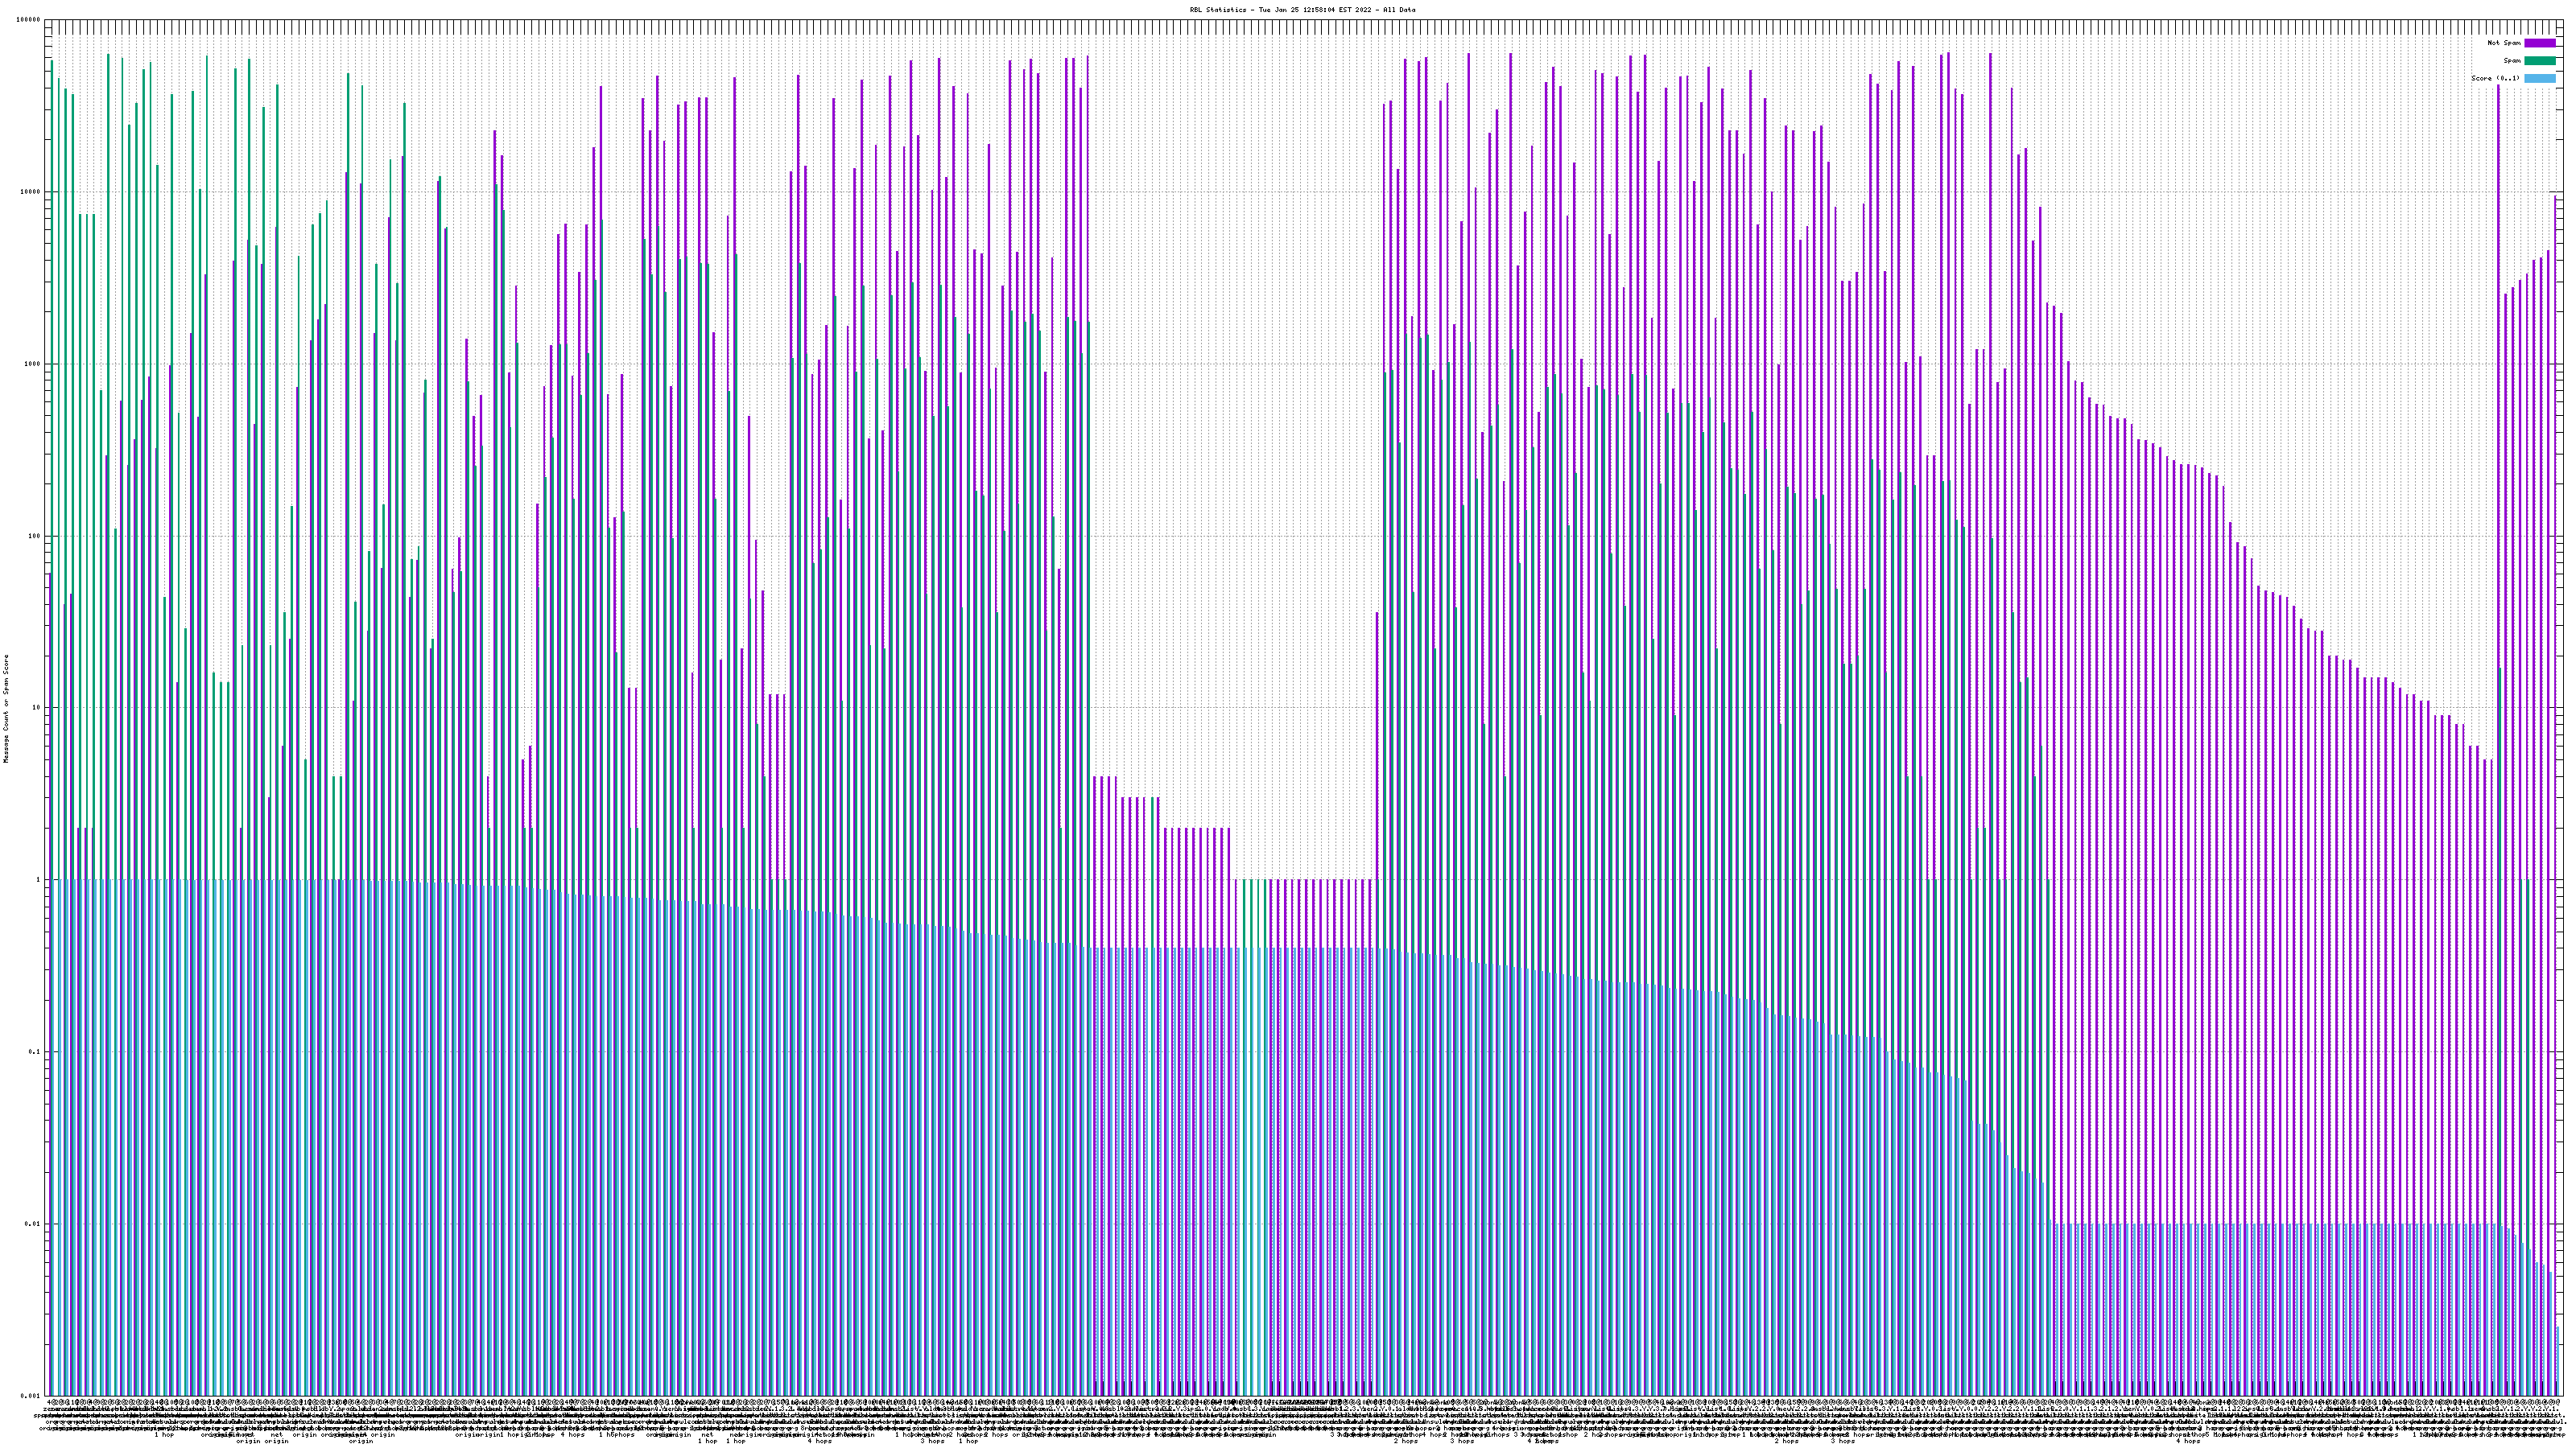
Task: Click the RBL Statistics chart title
Action: (1302, 10)
